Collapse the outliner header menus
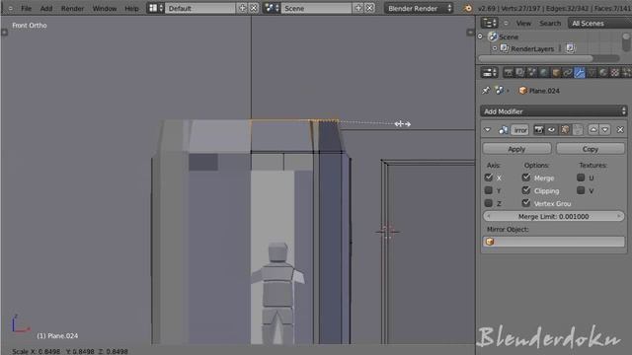Image resolution: width=632 pixels, height=355 pixels. tap(507, 24)
